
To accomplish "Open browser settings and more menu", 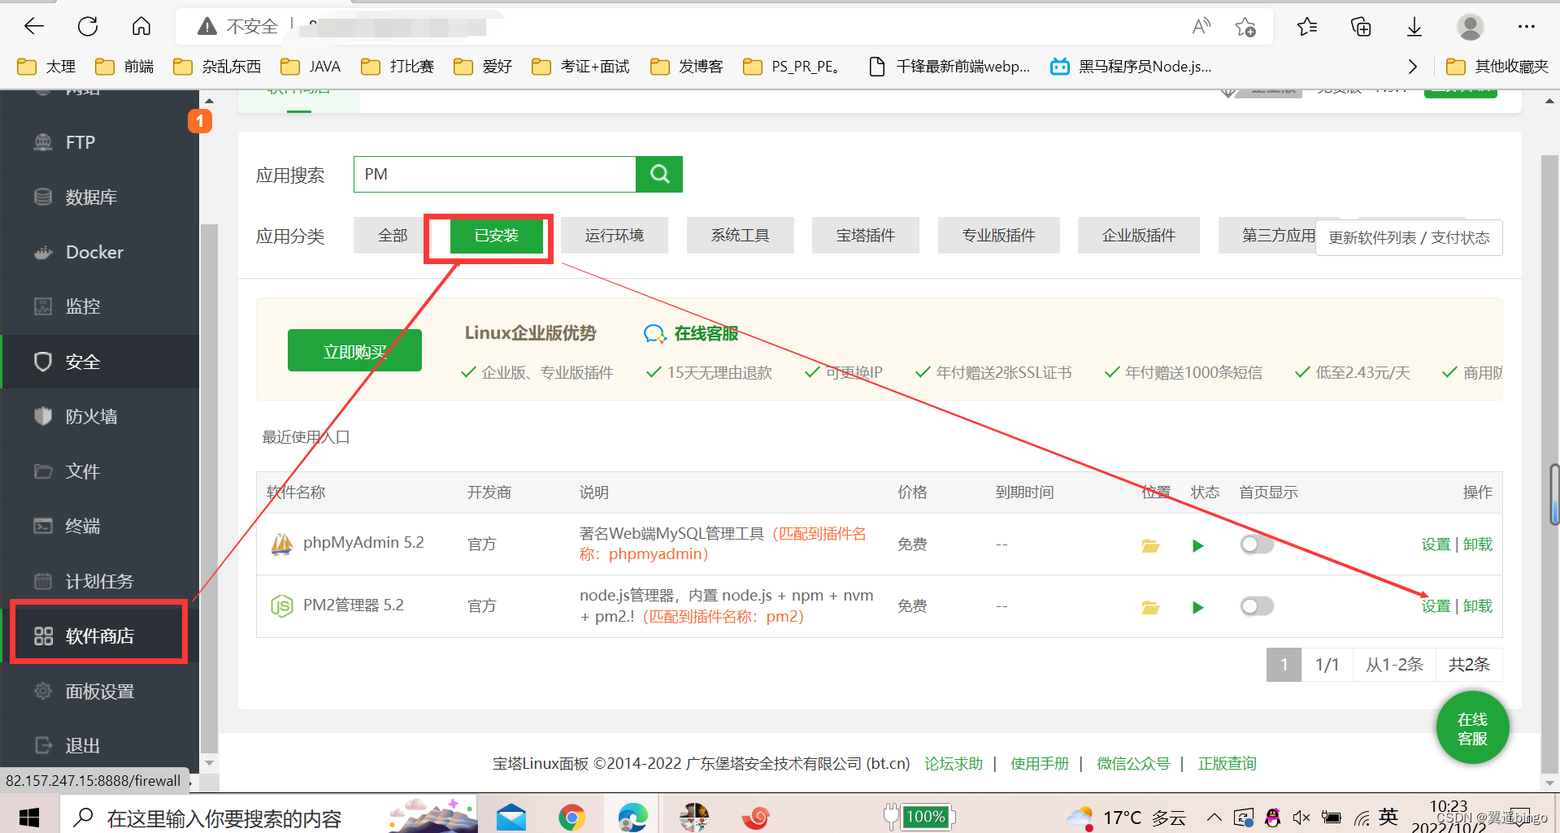I will [1527, 27].
